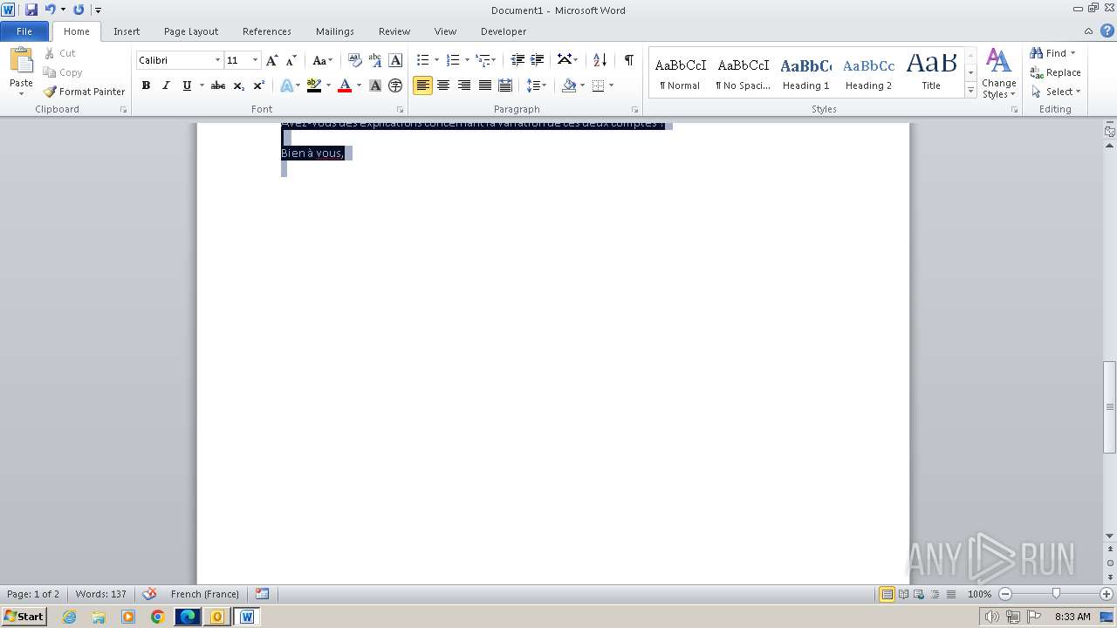Click Increase Indent icon

coord(538,60)
